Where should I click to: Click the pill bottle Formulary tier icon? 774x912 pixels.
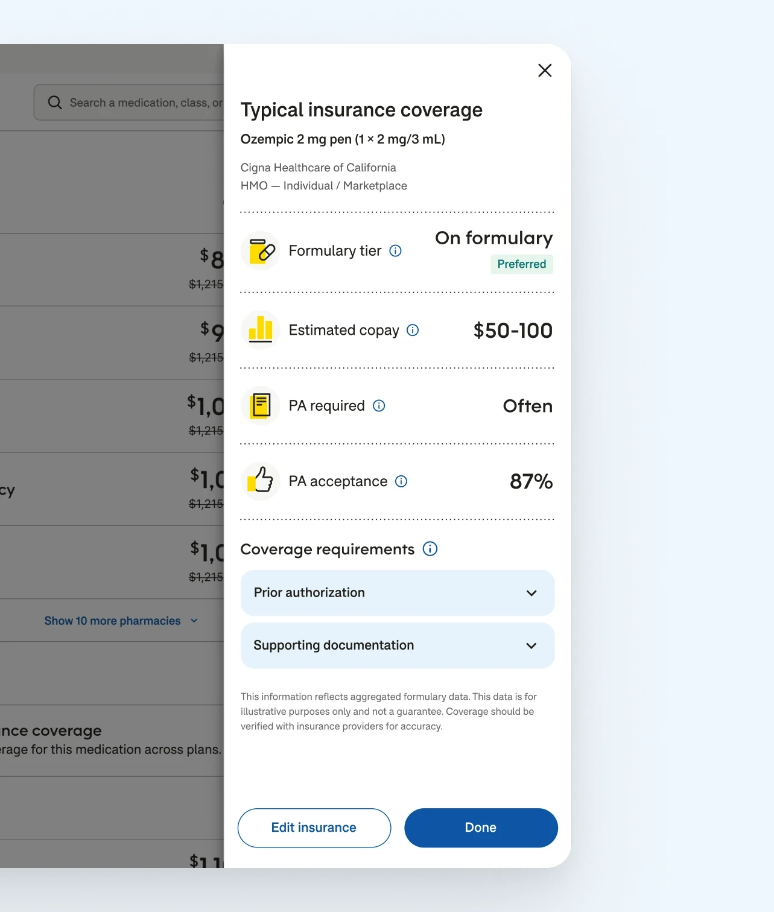pos(261,251)
